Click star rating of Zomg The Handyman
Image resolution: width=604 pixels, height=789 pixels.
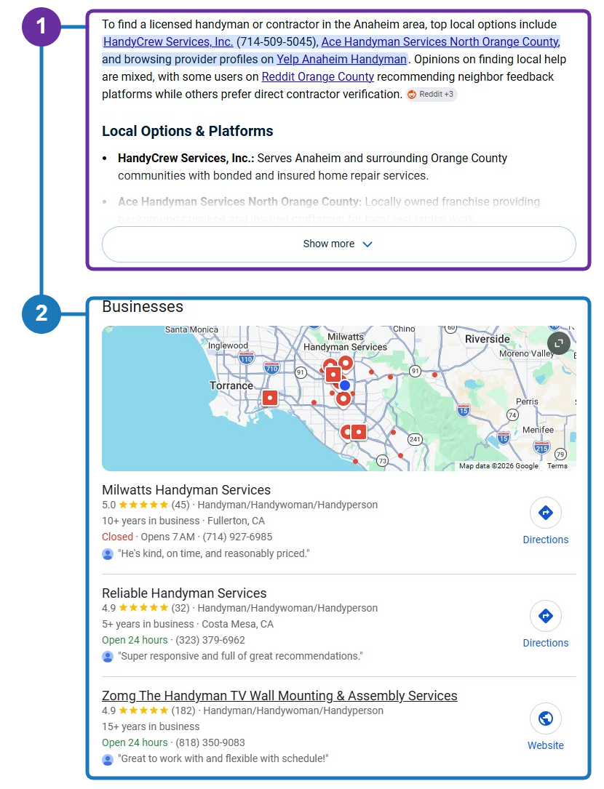143,710
